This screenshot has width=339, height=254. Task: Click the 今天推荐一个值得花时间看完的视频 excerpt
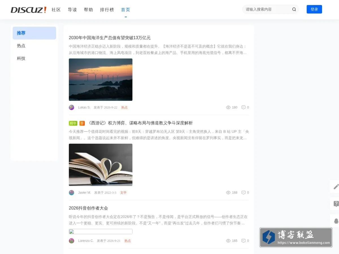tap(158, 135)
